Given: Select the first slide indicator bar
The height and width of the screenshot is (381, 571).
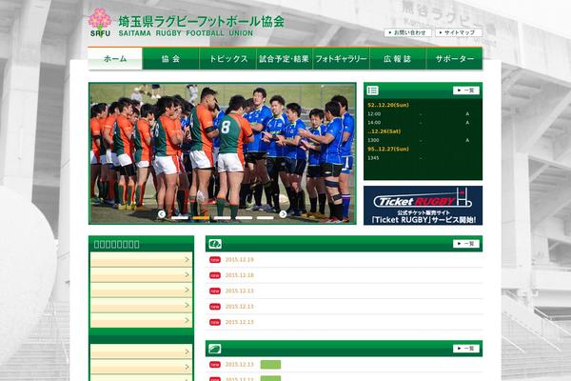Looking at the screenshot, I should point(180,218).
